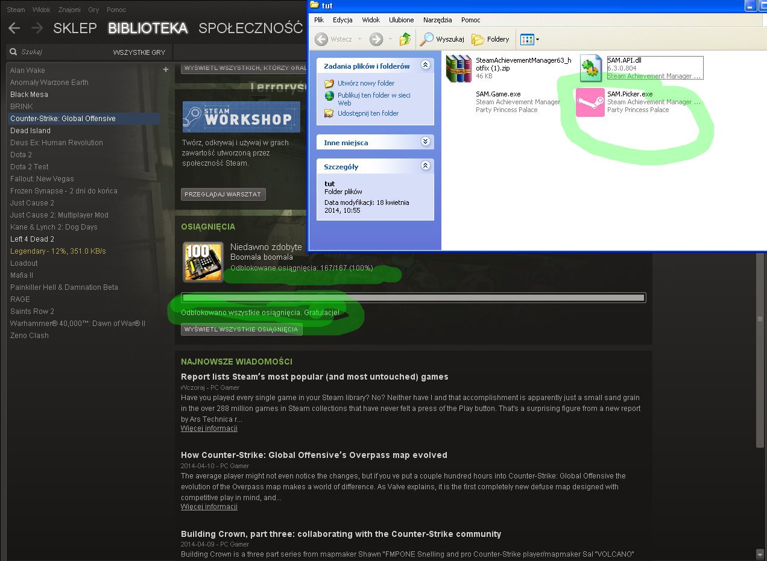Click Steam forward navigation arrow
767x561 pixels.
37,28
